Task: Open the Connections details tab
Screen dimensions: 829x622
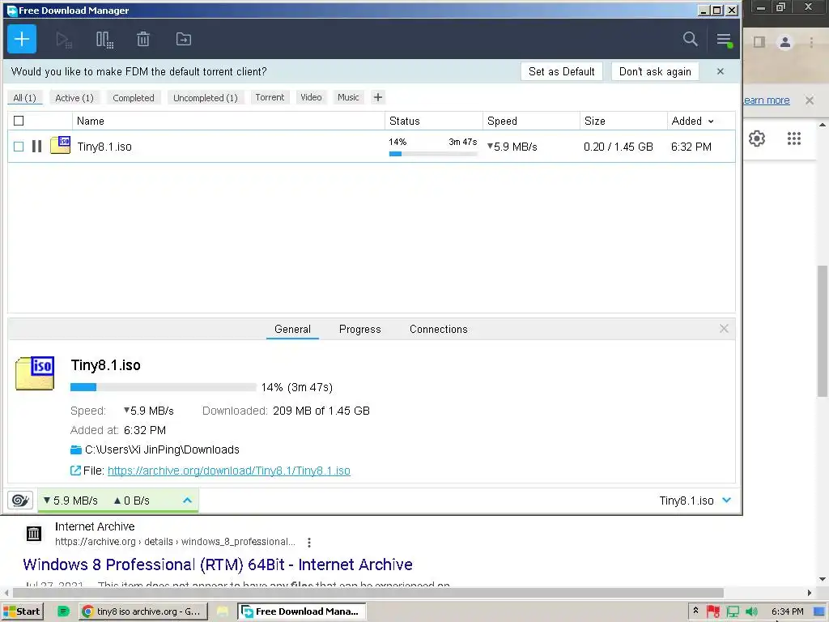Action: [438, 329]
